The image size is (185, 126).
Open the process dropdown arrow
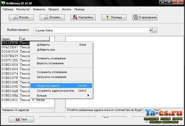point(151,30)
